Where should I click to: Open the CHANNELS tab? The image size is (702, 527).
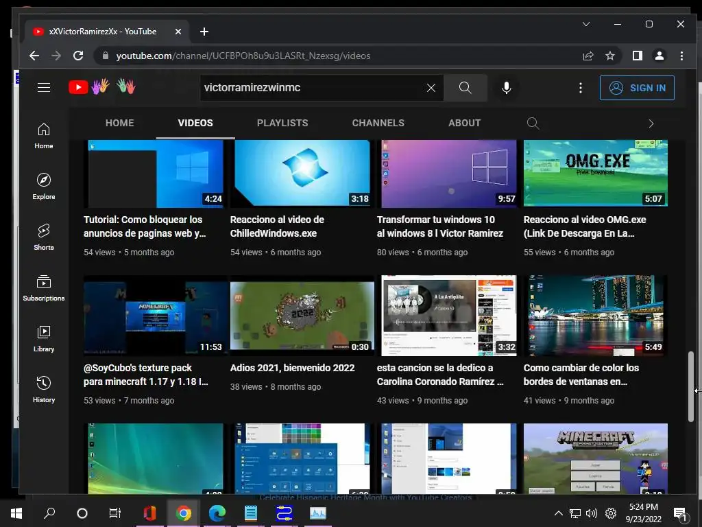click(x=378, y=123)
